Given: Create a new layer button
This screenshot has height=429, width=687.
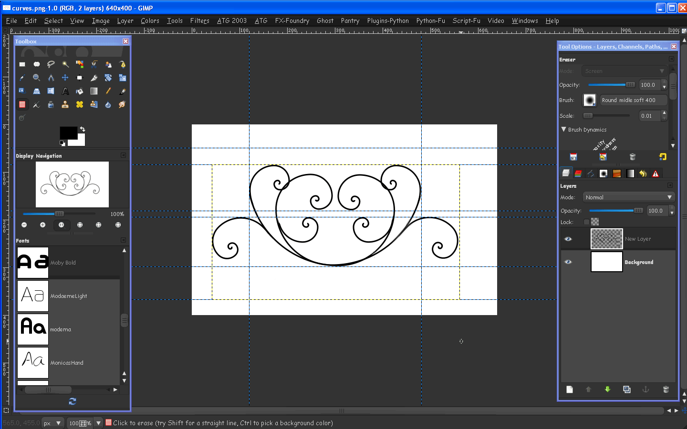Looking at the screenshot, I should point(570,389).
